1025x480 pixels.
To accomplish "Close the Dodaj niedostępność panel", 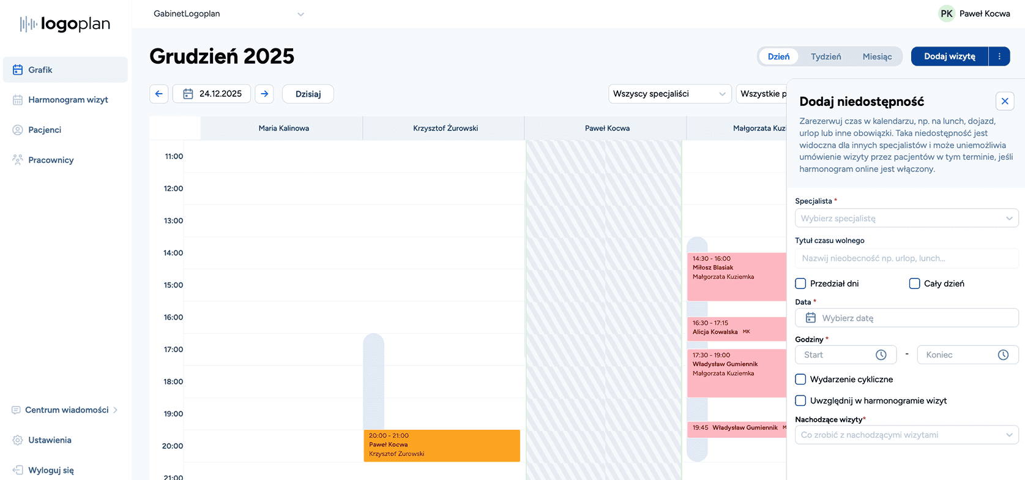I will [x=1004, y=102].
